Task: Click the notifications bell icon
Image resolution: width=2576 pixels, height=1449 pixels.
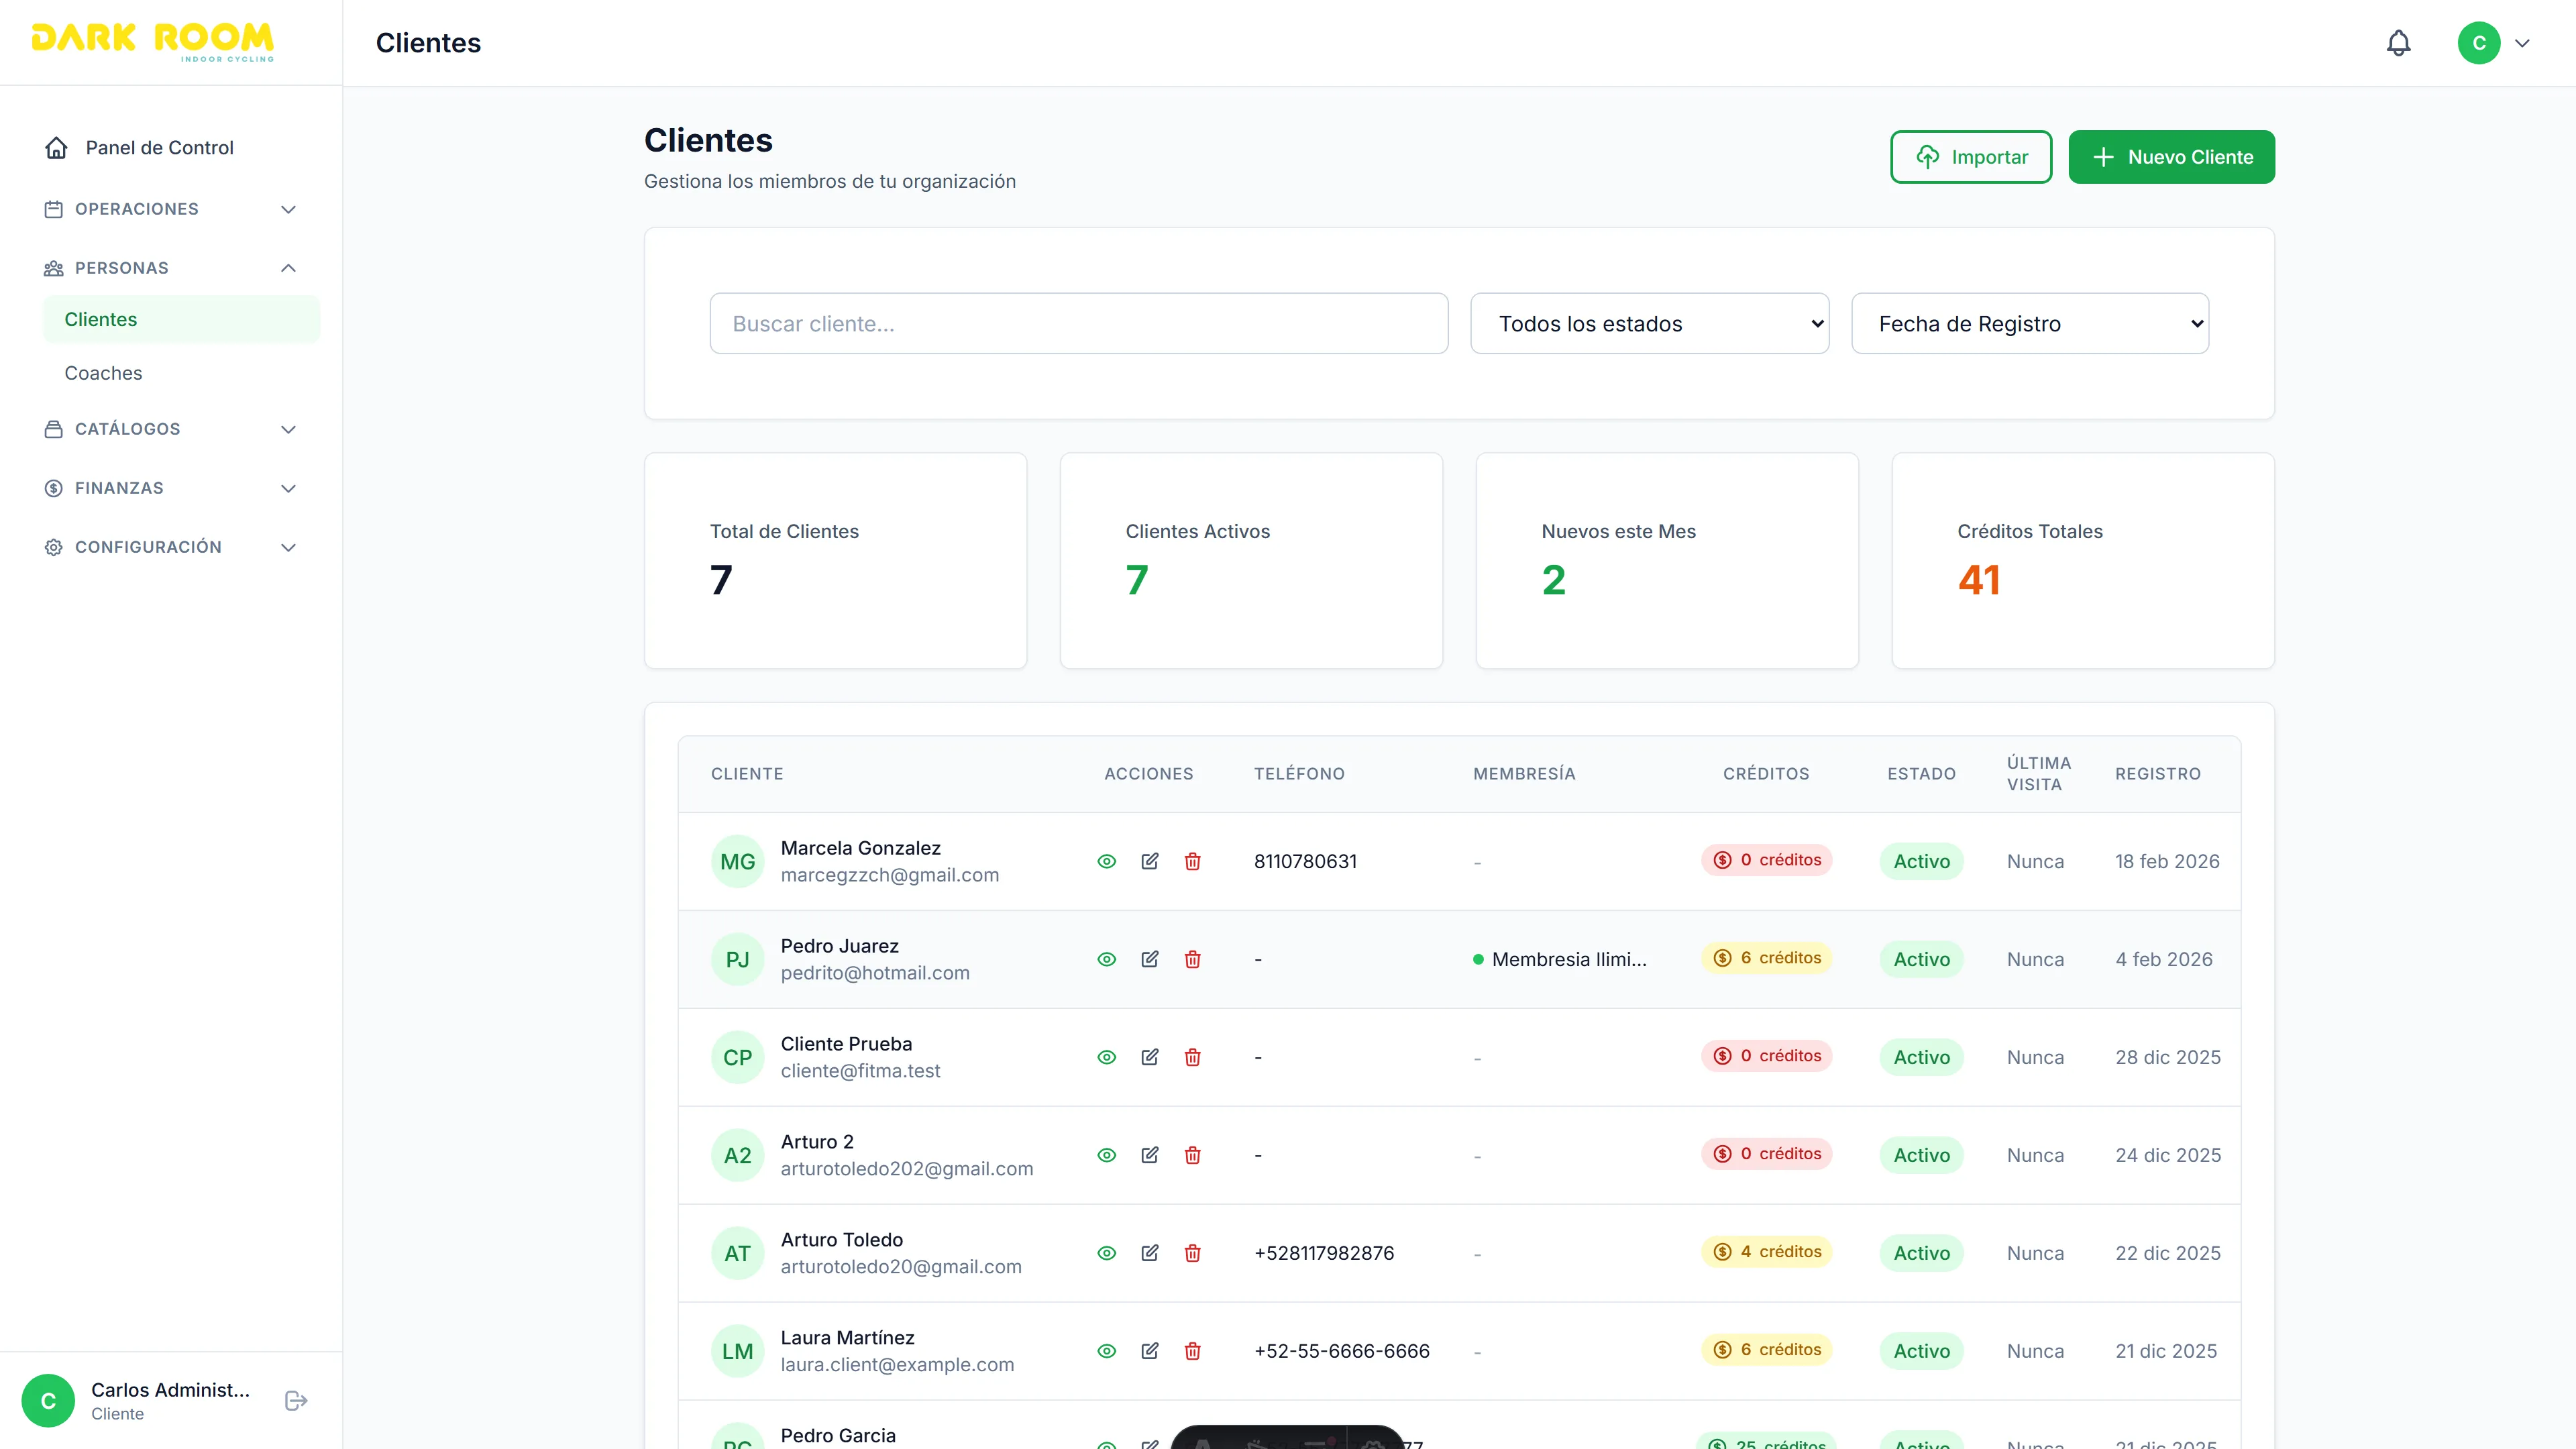Action: (2398, 43)
